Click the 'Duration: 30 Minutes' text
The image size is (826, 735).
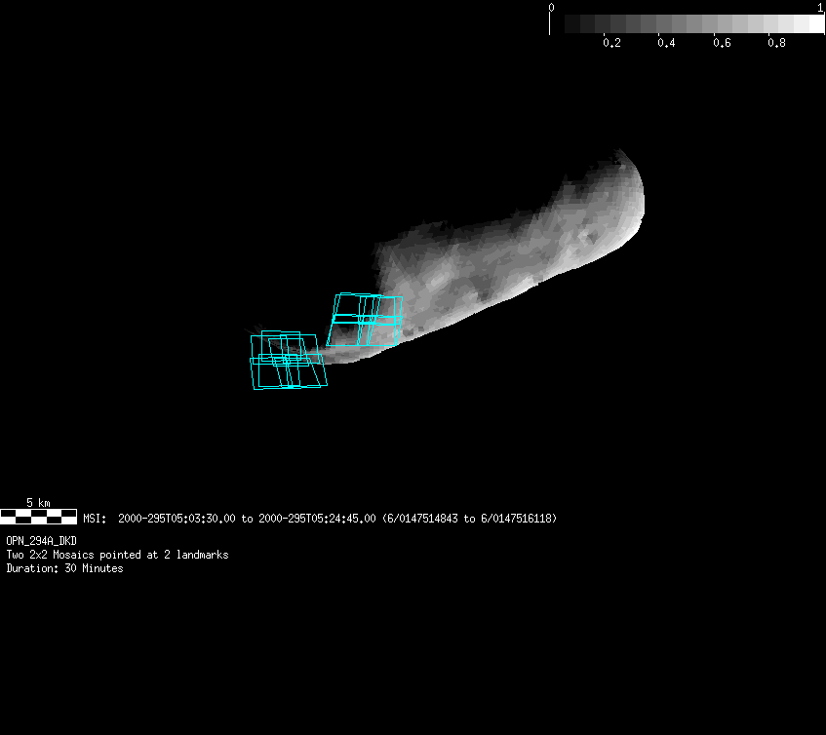64,568
